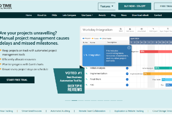
Task: Go to the Lets Compare page
Action: pyautogui.click(x=69, y=15)
